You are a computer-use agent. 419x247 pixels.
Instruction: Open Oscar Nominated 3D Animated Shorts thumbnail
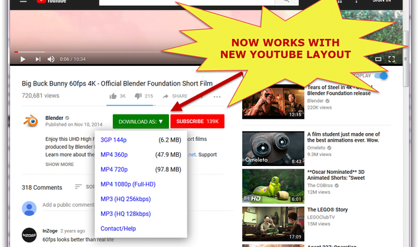(273, 186)
